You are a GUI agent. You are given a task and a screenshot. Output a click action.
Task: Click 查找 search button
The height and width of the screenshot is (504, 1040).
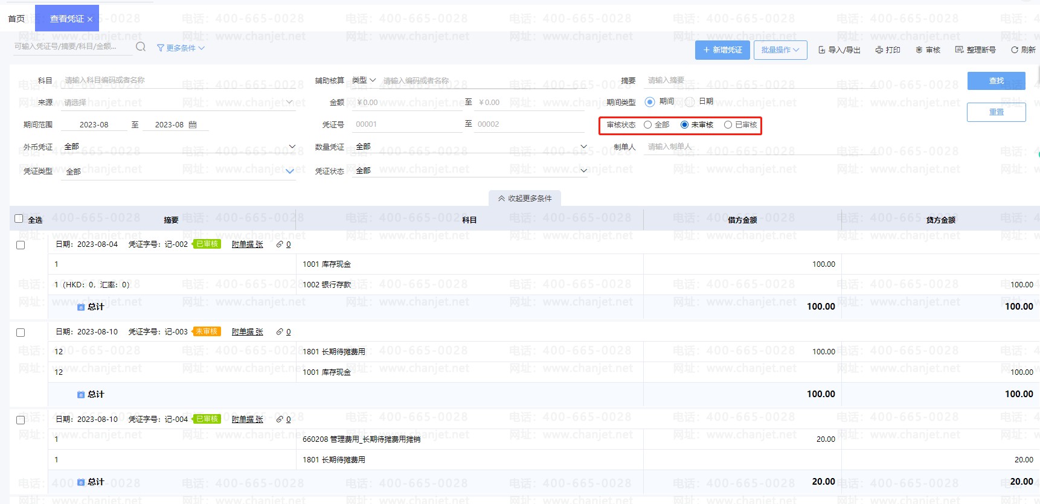tap(997, 81)
